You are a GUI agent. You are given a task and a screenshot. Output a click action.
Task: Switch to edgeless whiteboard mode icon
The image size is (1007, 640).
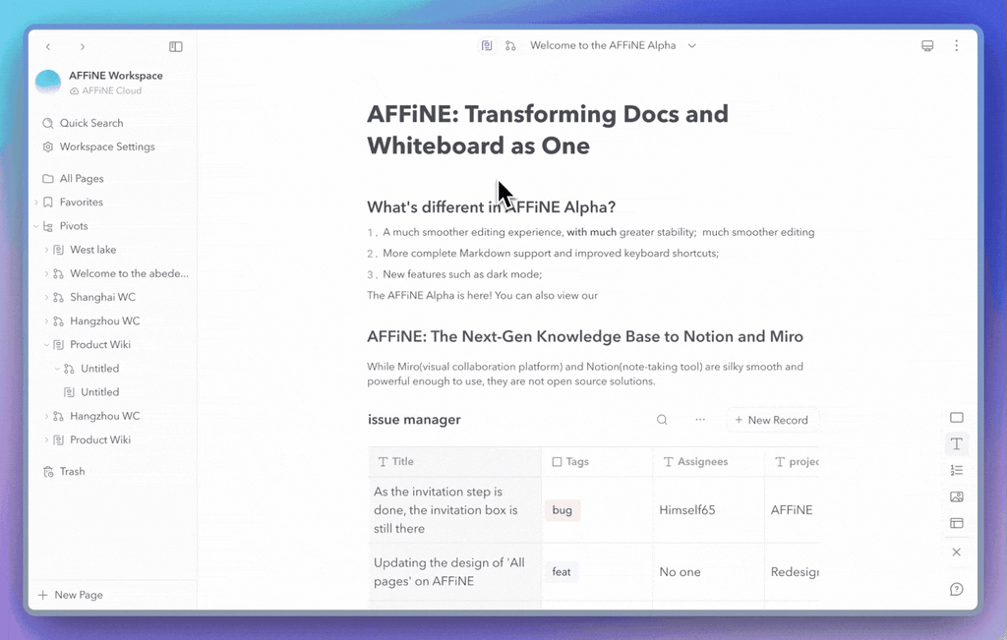click(510, 45)
